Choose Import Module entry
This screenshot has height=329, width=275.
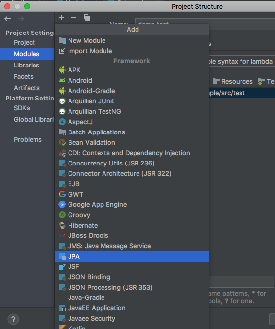pyautogui.click(x=132, y=51)
